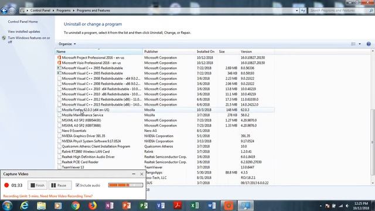Open Word from the taskbar
Viewport: 375px width, 211px height.
[x=212, y=206]
